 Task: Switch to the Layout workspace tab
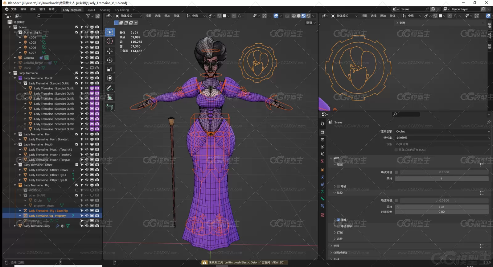pyautogui.click(x=91, y=10)
